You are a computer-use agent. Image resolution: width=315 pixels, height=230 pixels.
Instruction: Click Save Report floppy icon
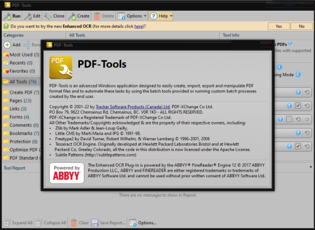[94, 223]
